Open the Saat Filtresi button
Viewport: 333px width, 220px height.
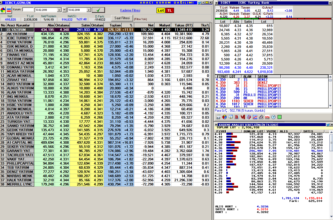[122, 18]
